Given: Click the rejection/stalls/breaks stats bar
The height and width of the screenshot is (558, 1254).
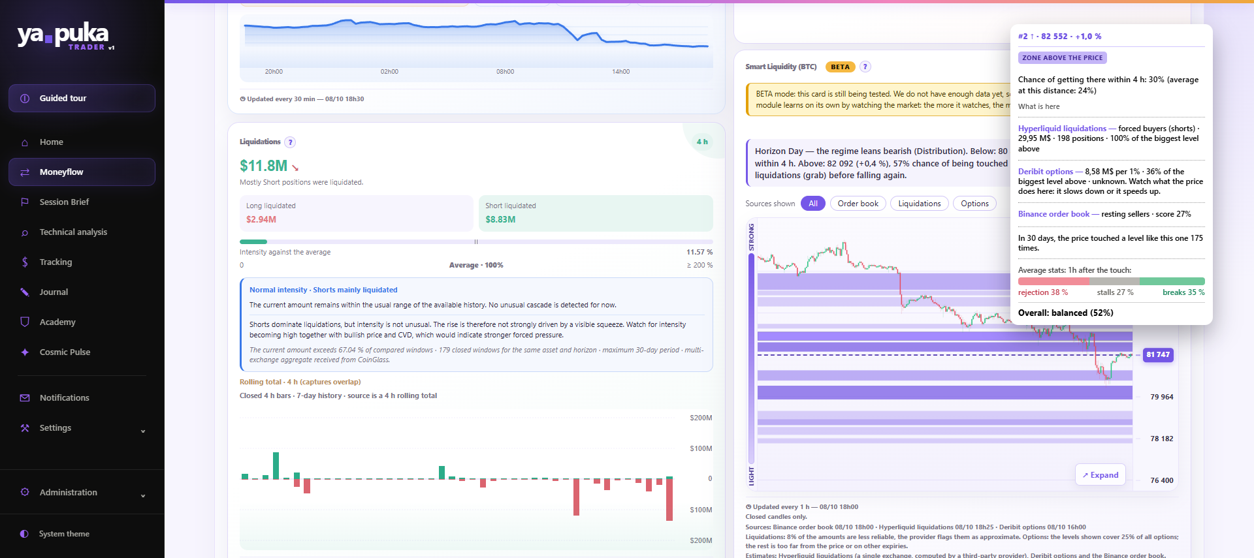Looking at the screenshot, I should pos(1112,281).
